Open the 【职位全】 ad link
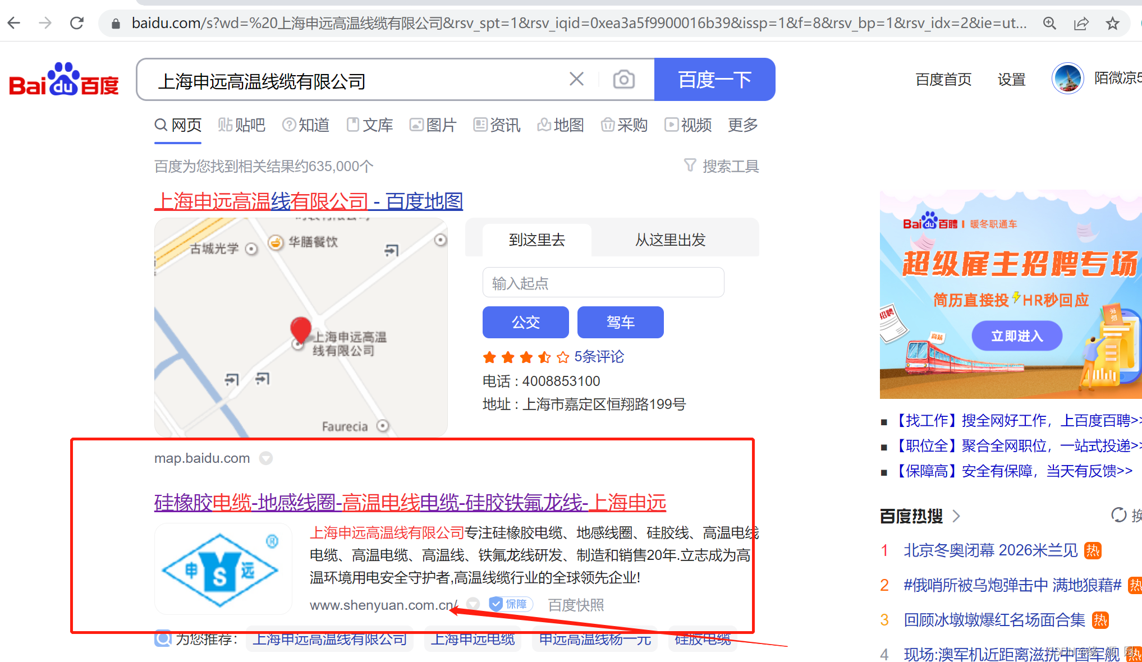This screenshot has width=1142, height=662. [x=1016, y=445]
